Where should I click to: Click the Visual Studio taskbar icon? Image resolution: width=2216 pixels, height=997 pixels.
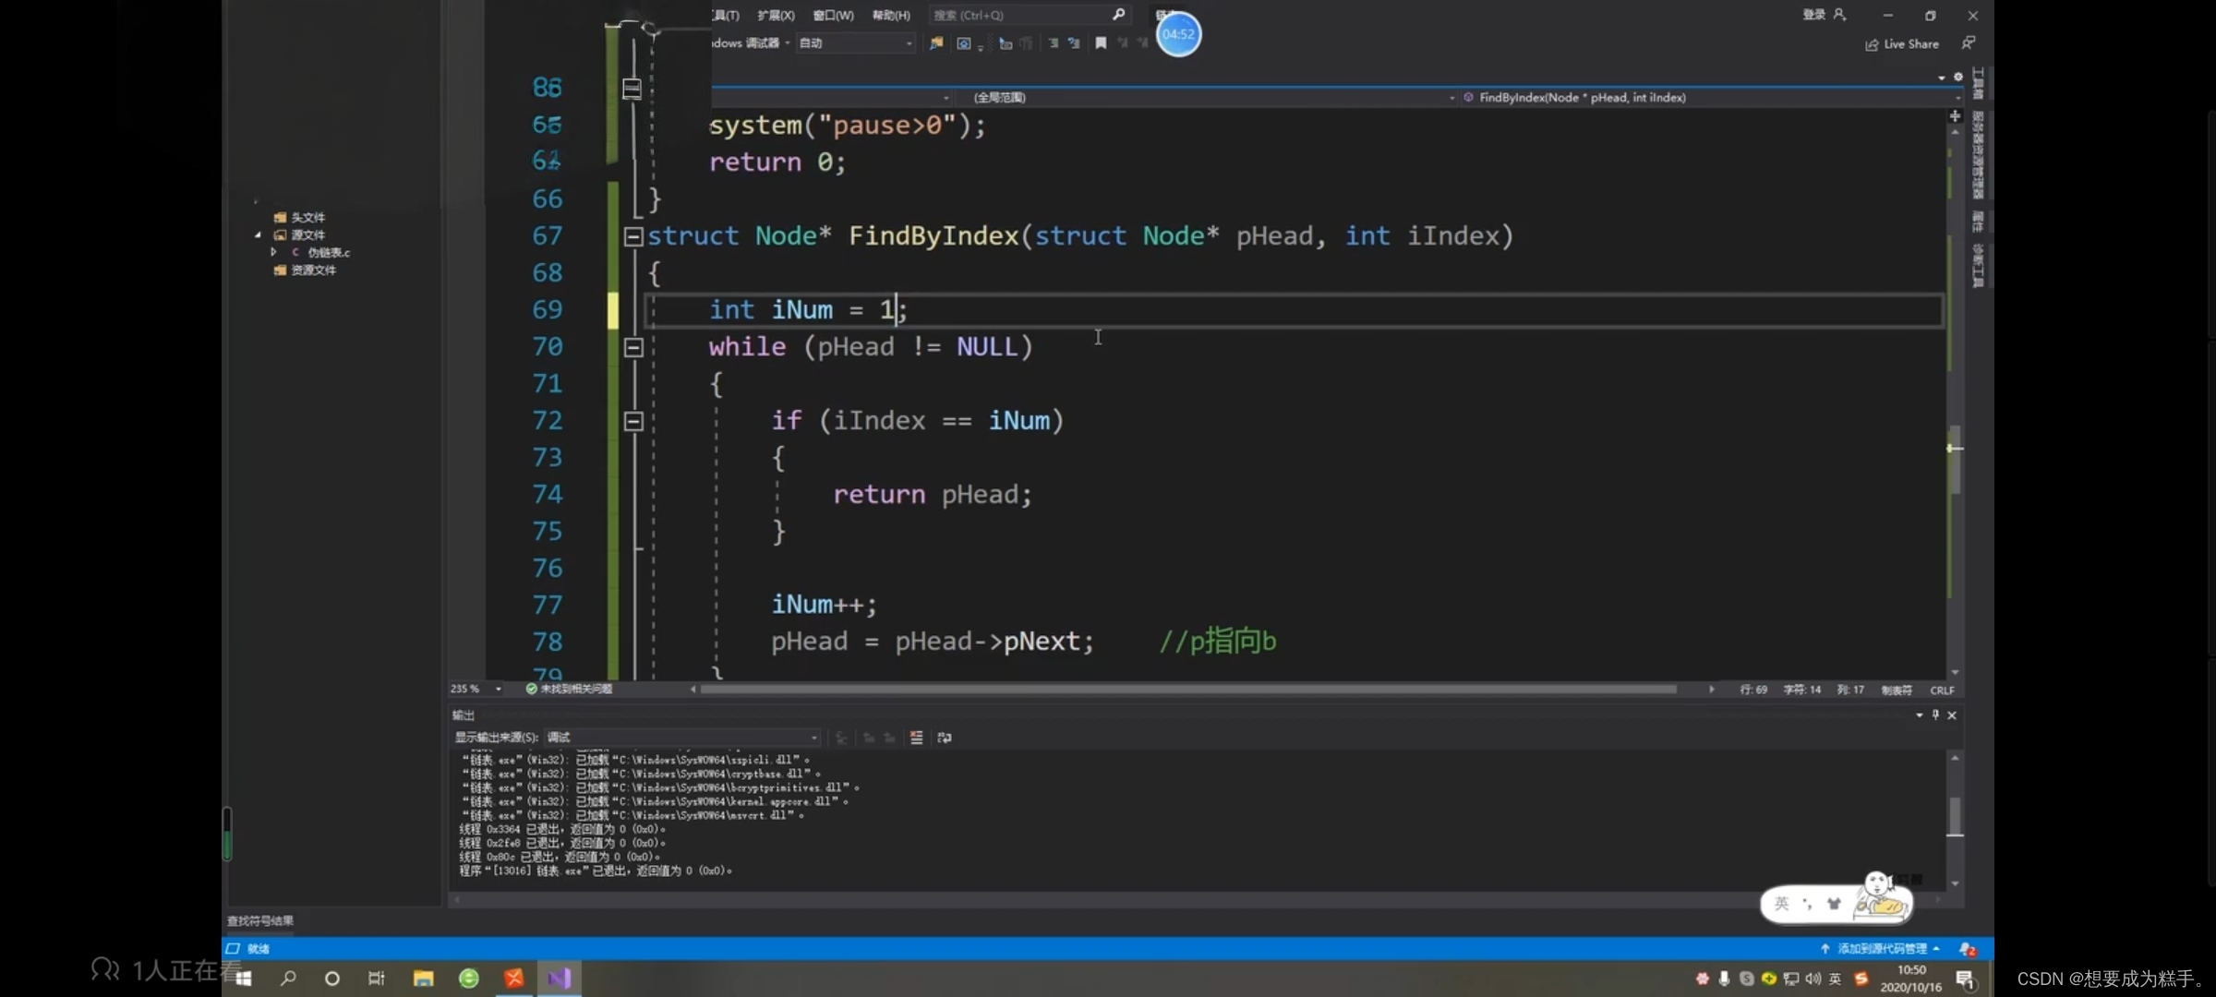click(x=560, y=979)
